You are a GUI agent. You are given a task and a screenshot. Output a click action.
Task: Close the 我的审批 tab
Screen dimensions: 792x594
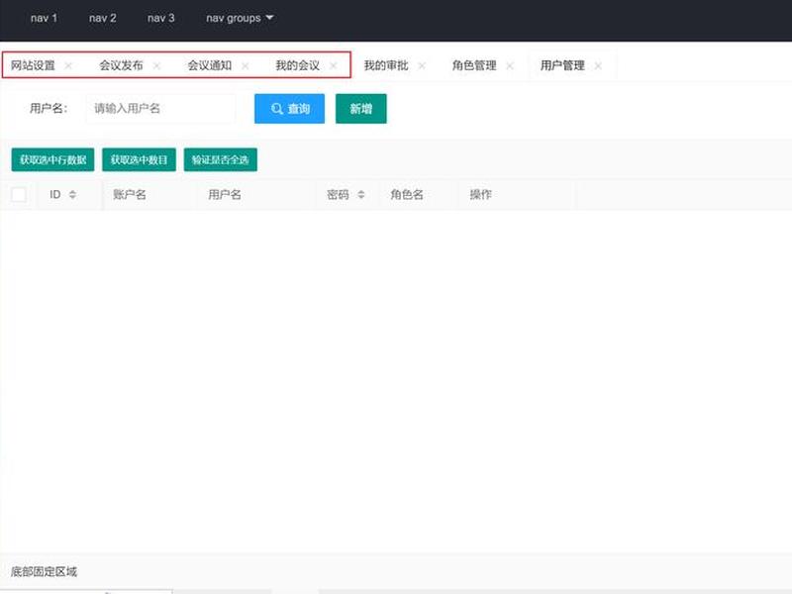tap(422, 65)
